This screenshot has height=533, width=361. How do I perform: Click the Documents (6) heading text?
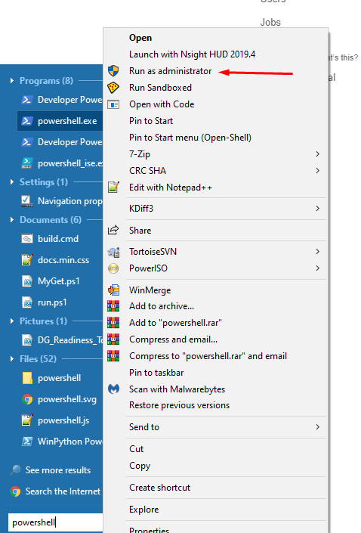(51, 220)
